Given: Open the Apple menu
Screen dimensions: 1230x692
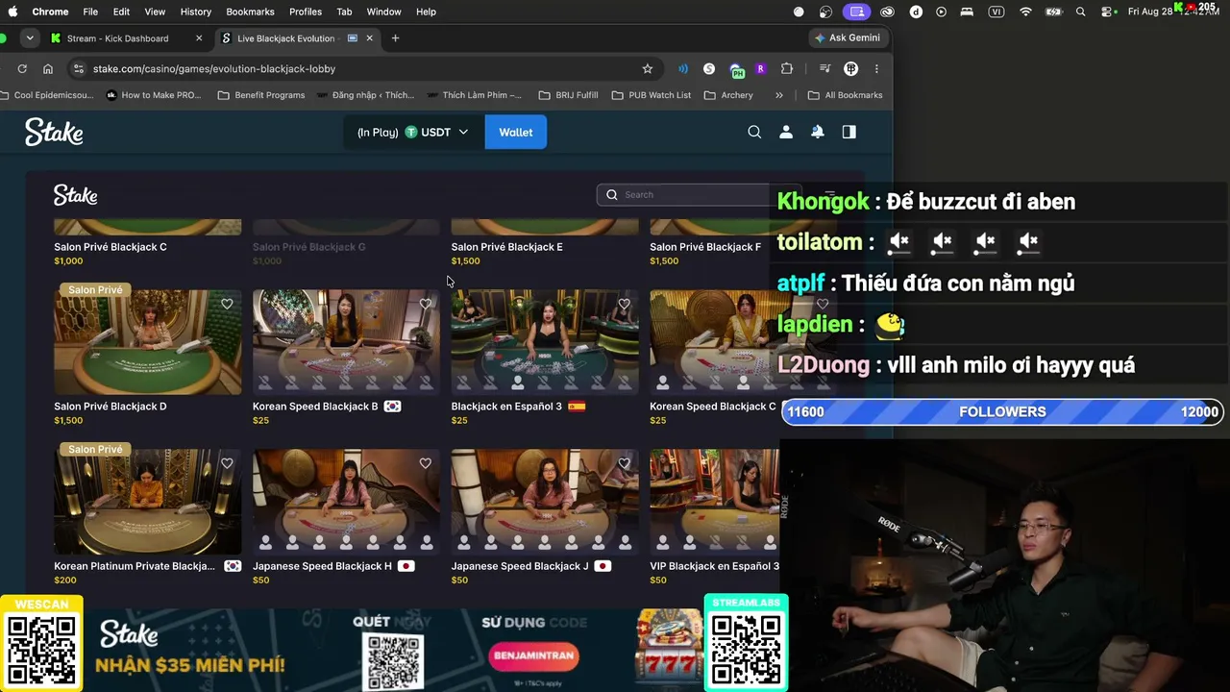Looking at the screenshot, I should pyautogui.click(x=12, y=12).
